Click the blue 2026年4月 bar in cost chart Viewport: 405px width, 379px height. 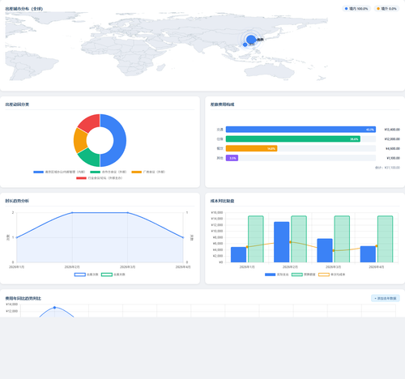(368, 254)
